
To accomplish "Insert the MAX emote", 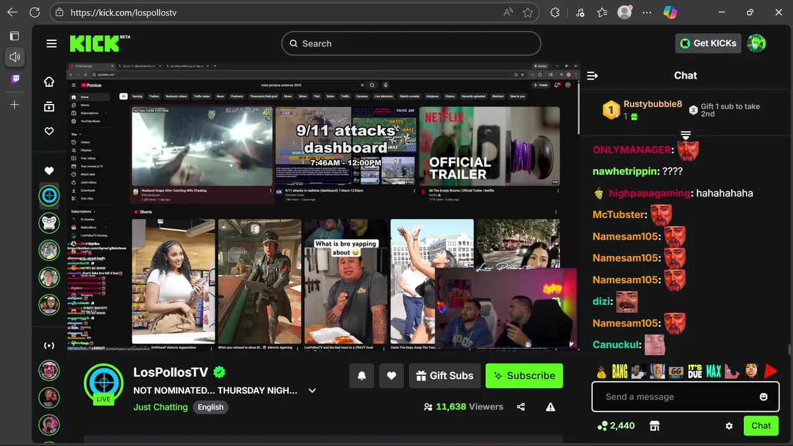I will [714, 372].
